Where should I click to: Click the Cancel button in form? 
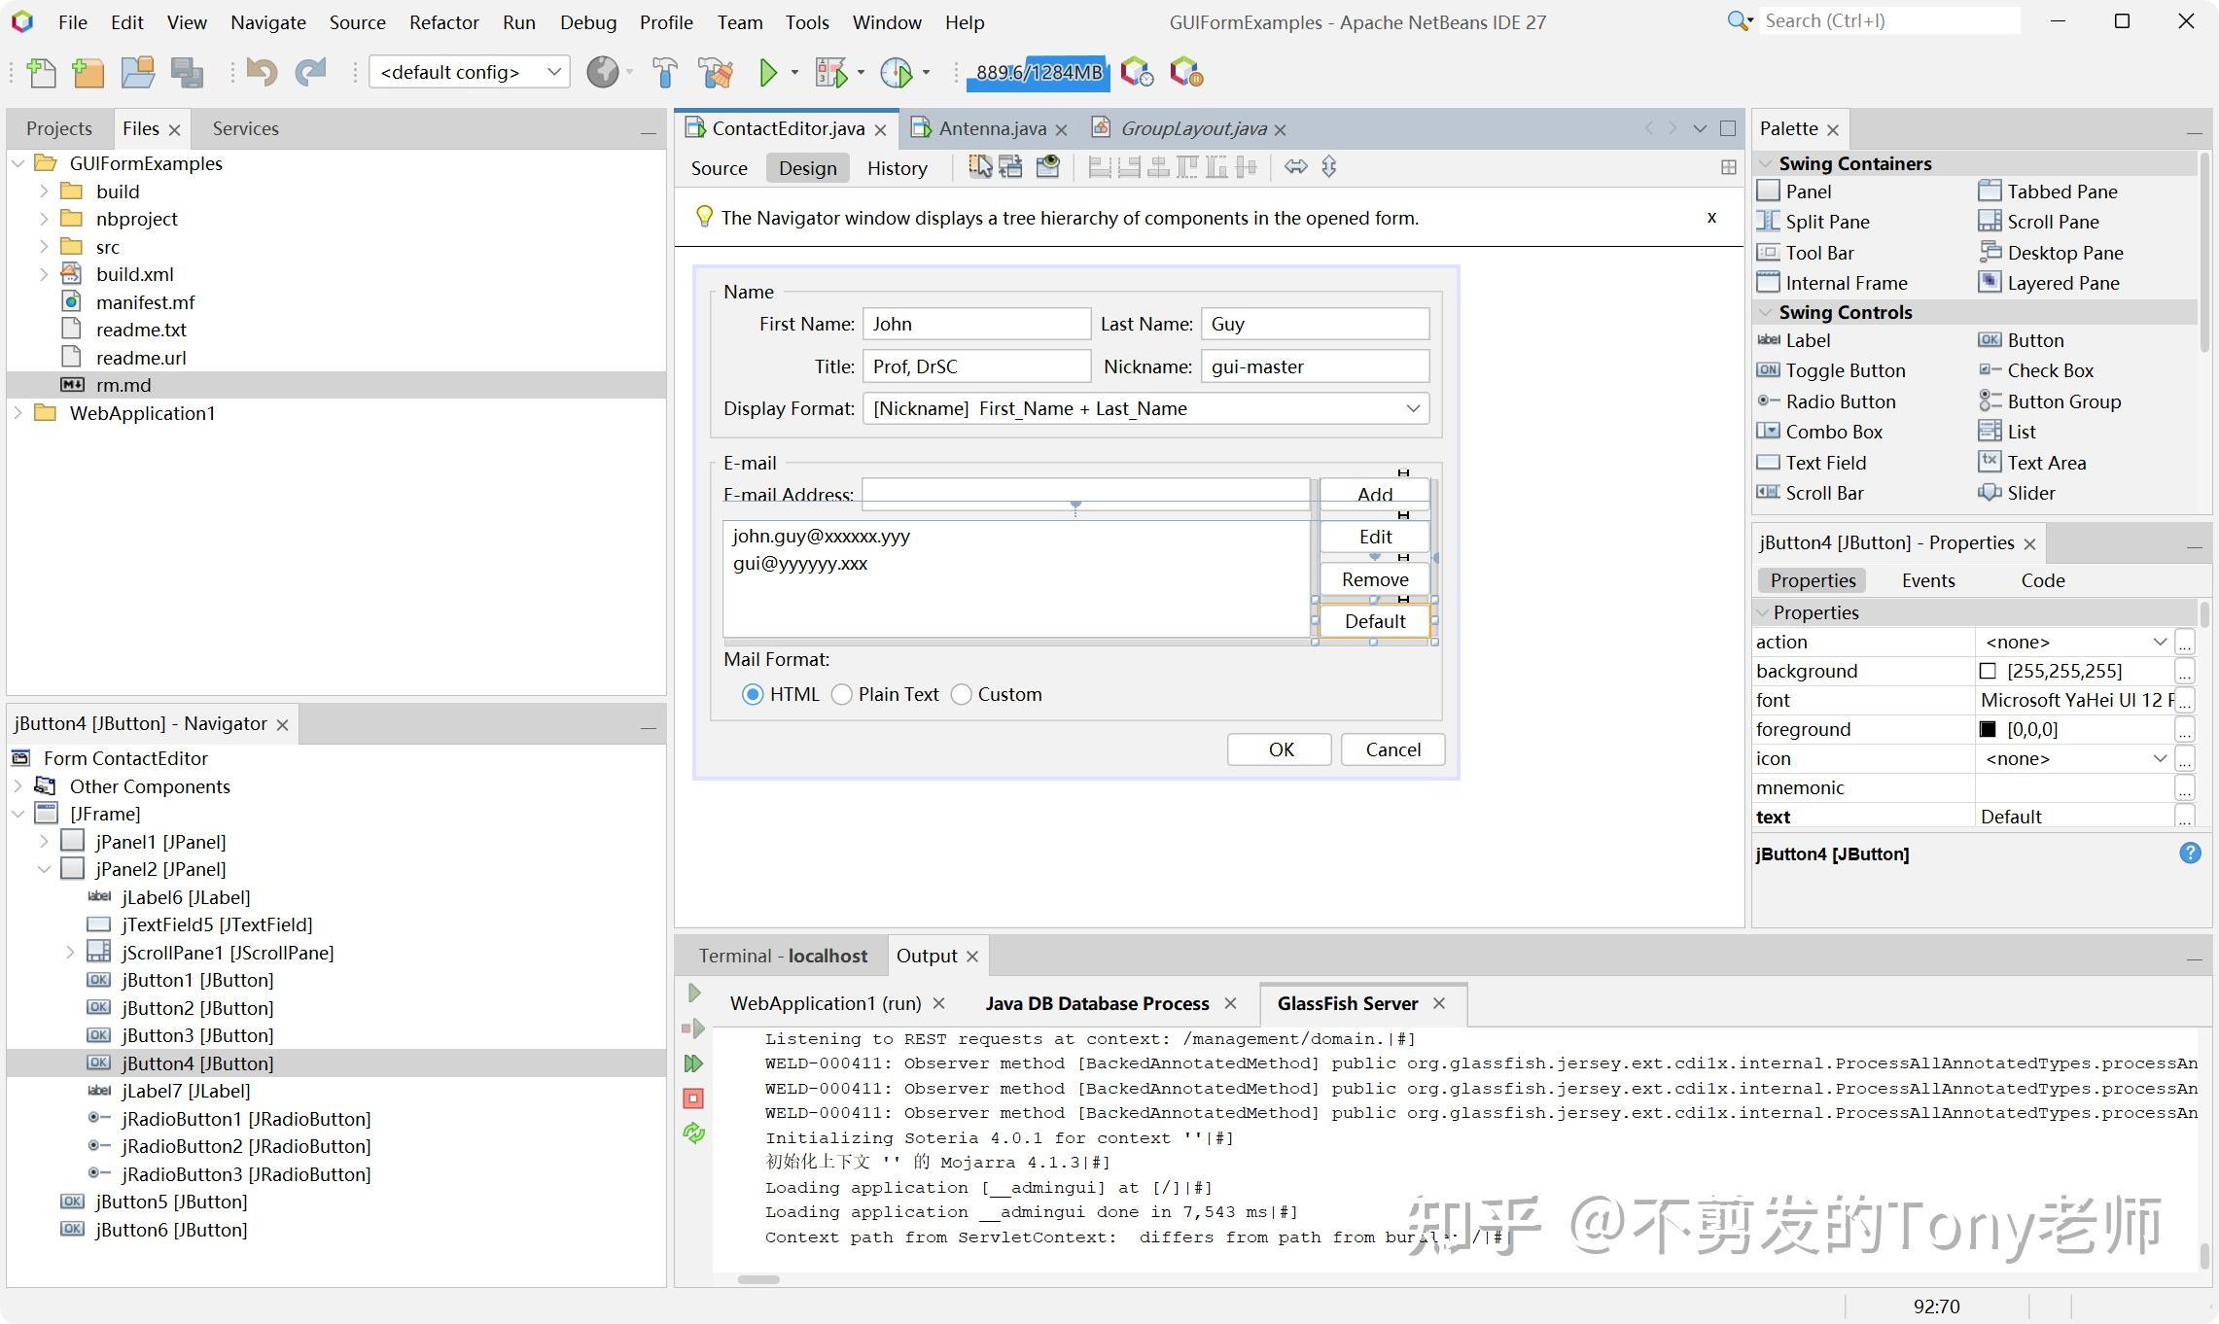[1391, 749]
